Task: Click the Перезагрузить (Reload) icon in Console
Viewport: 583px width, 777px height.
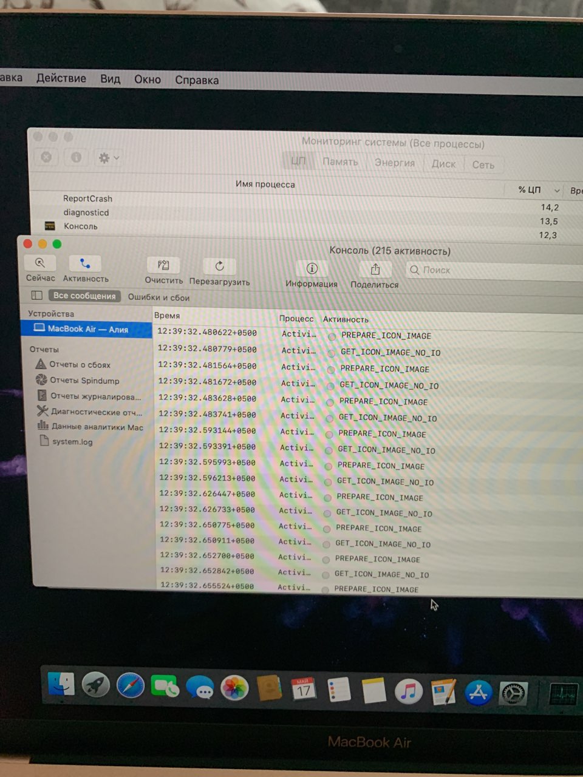Action: tap(219, 266)
